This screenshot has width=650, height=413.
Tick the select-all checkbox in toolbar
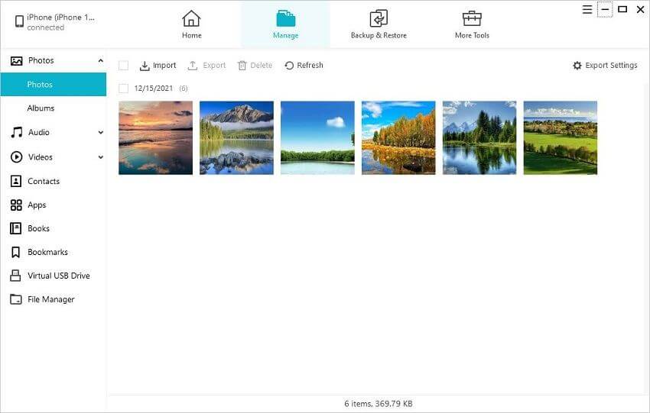pyautogui.click(x=124, y=66)
